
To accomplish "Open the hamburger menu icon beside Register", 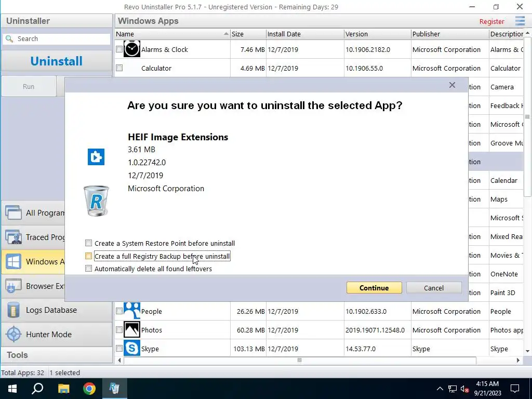I will click(520, 21).
